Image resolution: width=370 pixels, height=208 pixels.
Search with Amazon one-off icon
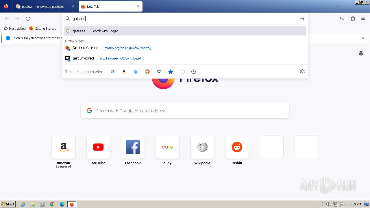124,72
